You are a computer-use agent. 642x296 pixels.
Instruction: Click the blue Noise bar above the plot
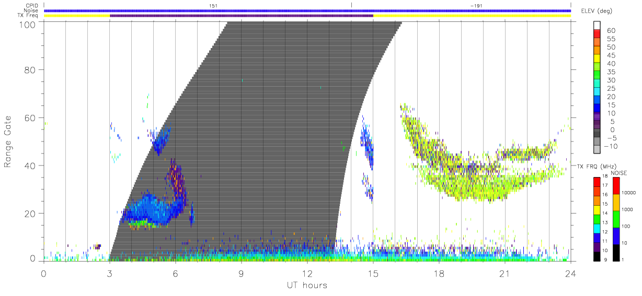pos(307,10)
